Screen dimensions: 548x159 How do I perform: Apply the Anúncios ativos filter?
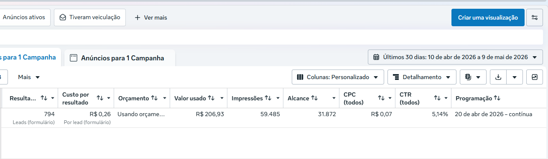coord(25,17)
